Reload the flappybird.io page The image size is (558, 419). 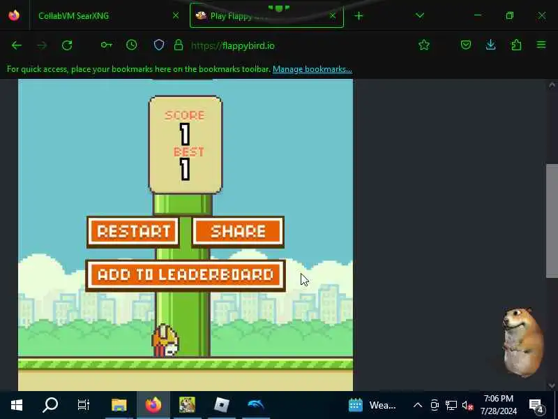coord(67,45)
